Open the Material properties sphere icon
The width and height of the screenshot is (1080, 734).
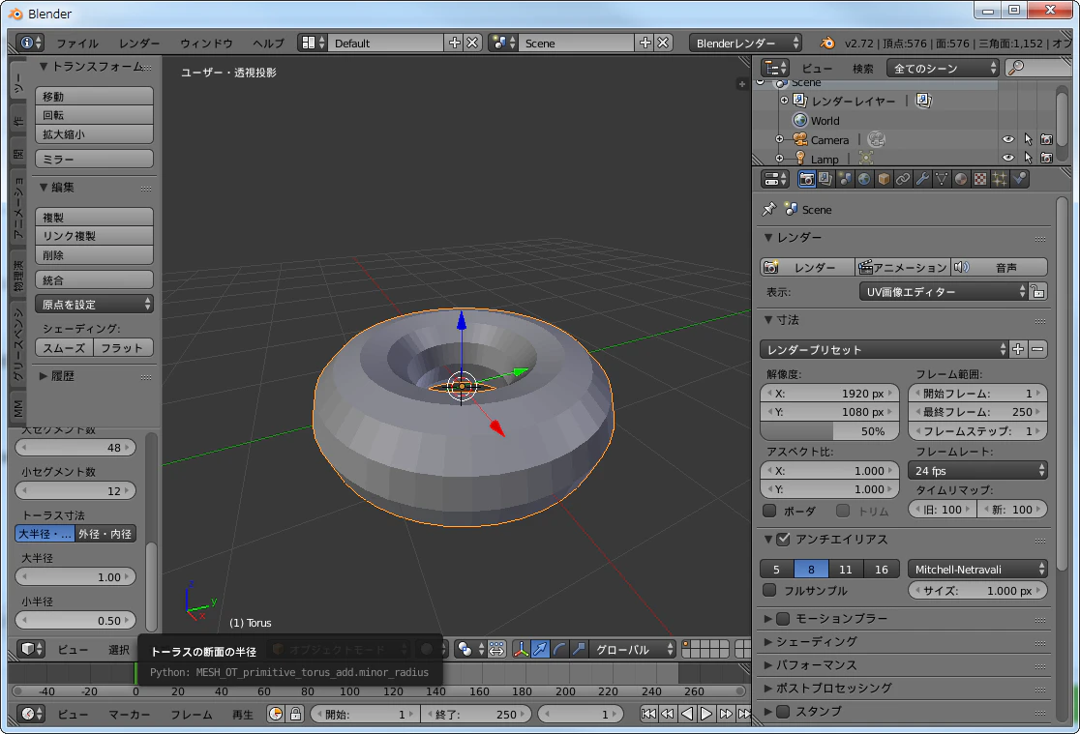point(961,179)
